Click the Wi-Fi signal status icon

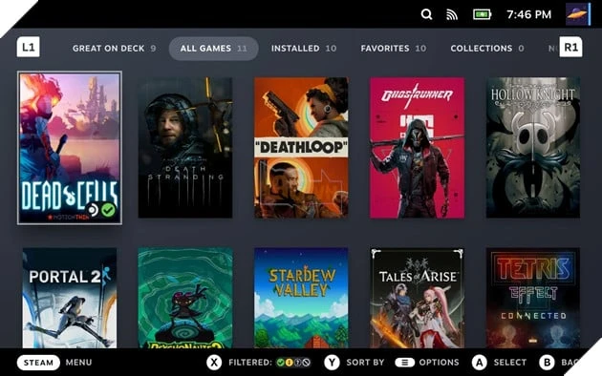[x=452, y=14]
